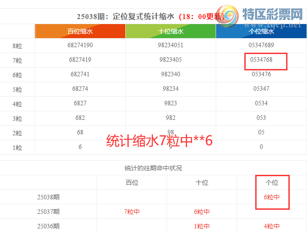Click hundreds value 68274190
This screenshot has width=307, height=252.
pyautogui.click(x=80, y=45)
